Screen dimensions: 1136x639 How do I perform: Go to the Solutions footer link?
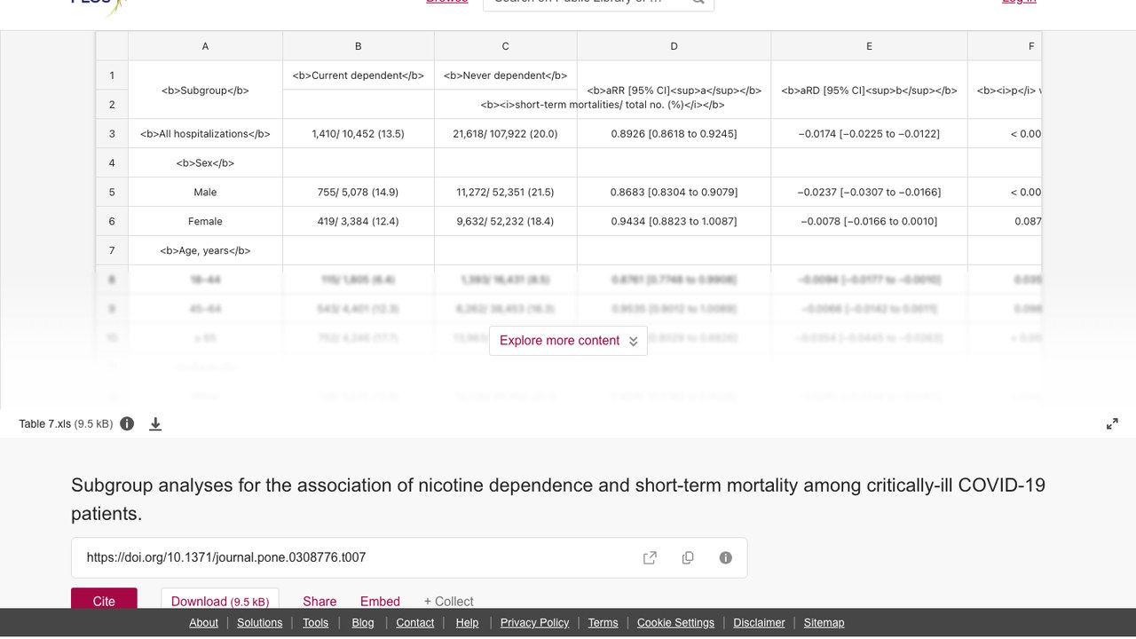point(260,623)
